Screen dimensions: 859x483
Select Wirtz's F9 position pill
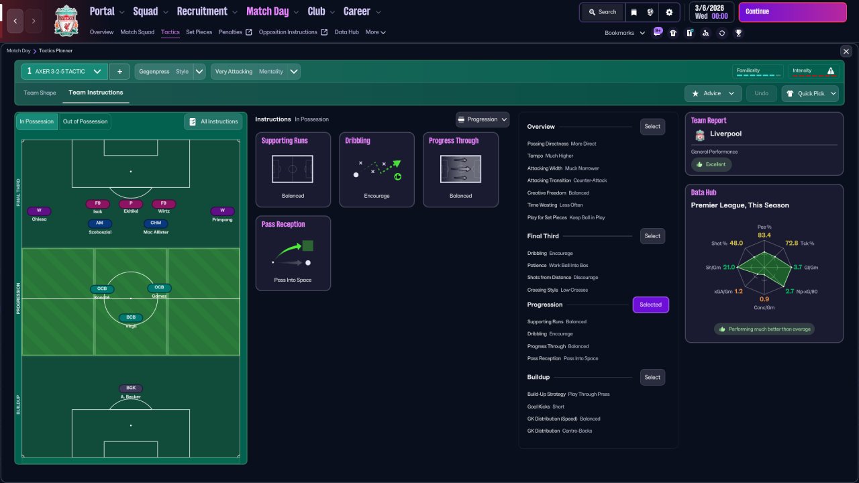point(164,204)
